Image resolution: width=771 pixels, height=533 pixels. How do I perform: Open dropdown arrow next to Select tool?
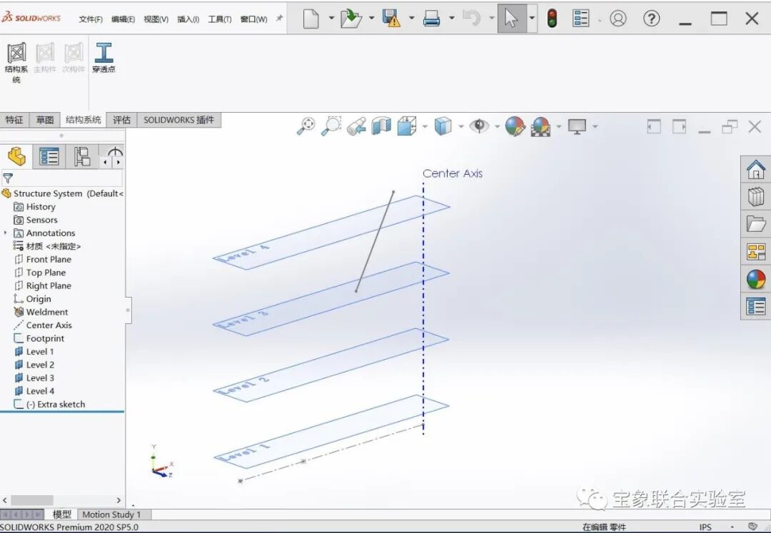(532, 19)
